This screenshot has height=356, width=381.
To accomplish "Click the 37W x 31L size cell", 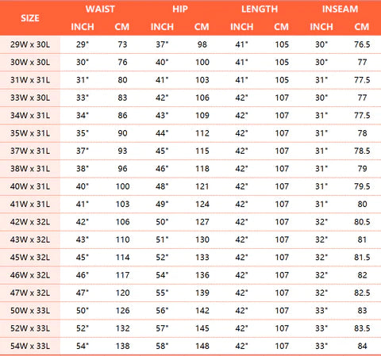I will tap(30, 151).
